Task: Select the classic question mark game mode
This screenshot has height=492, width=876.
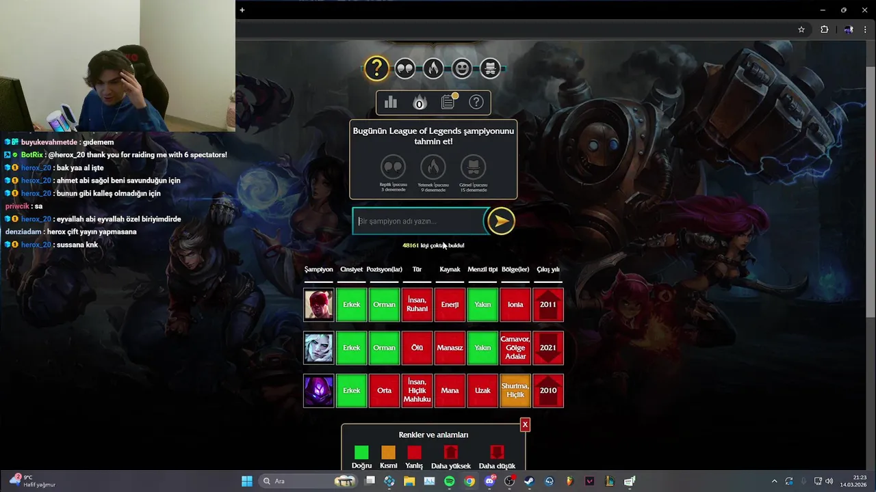Action: [x=376, y=68]
